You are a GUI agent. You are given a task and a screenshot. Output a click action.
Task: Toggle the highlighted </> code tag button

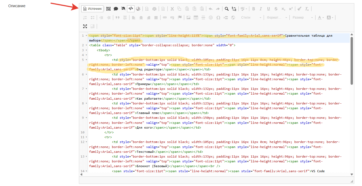(131, 9)
